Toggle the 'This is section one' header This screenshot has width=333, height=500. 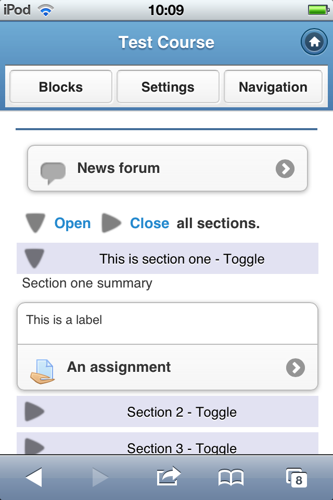click(x=168, y=258)
